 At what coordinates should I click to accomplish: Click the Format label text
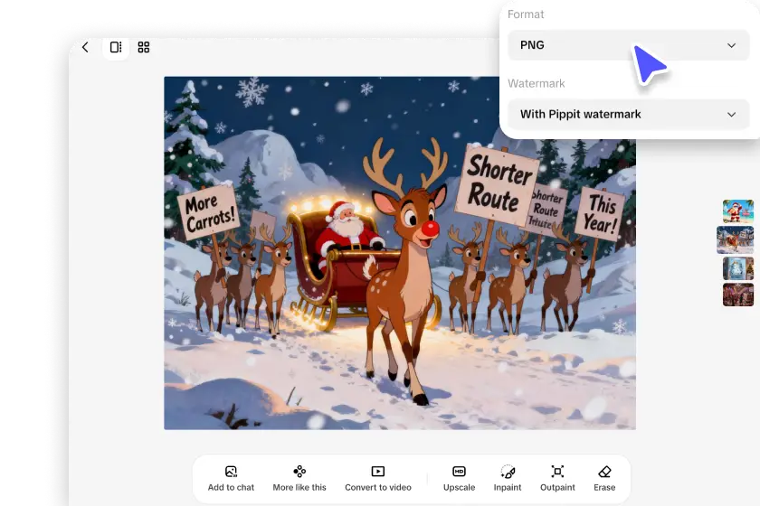tap(526, 14)
